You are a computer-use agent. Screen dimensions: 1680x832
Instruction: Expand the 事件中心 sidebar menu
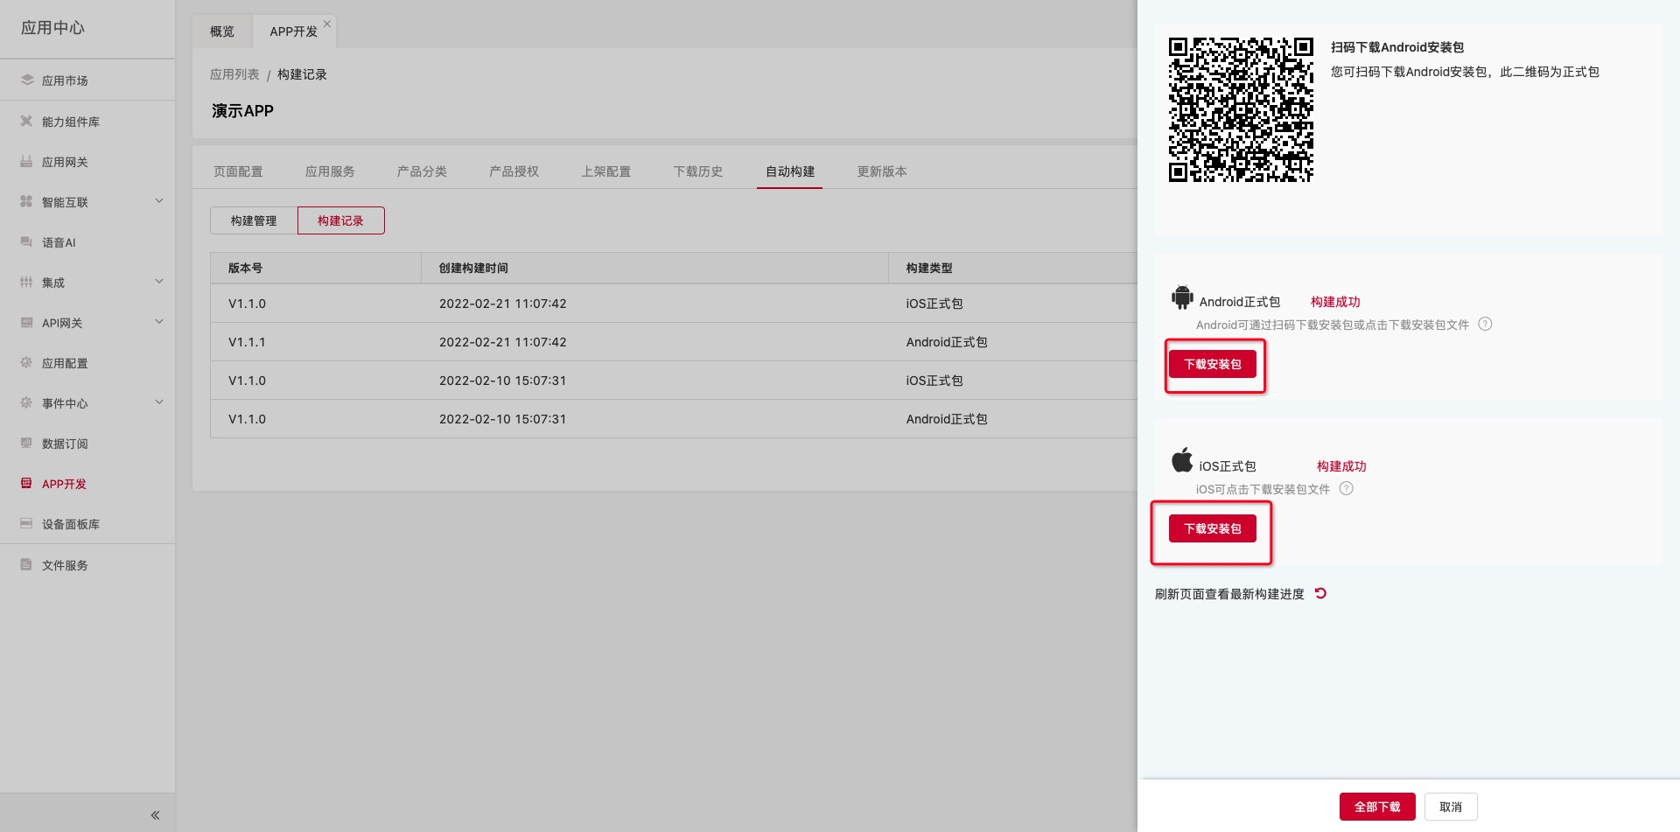pyautogui.click(x=159, y=402)
